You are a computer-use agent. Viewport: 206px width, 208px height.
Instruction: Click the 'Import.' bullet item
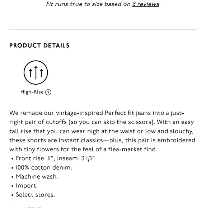[27, 186]
